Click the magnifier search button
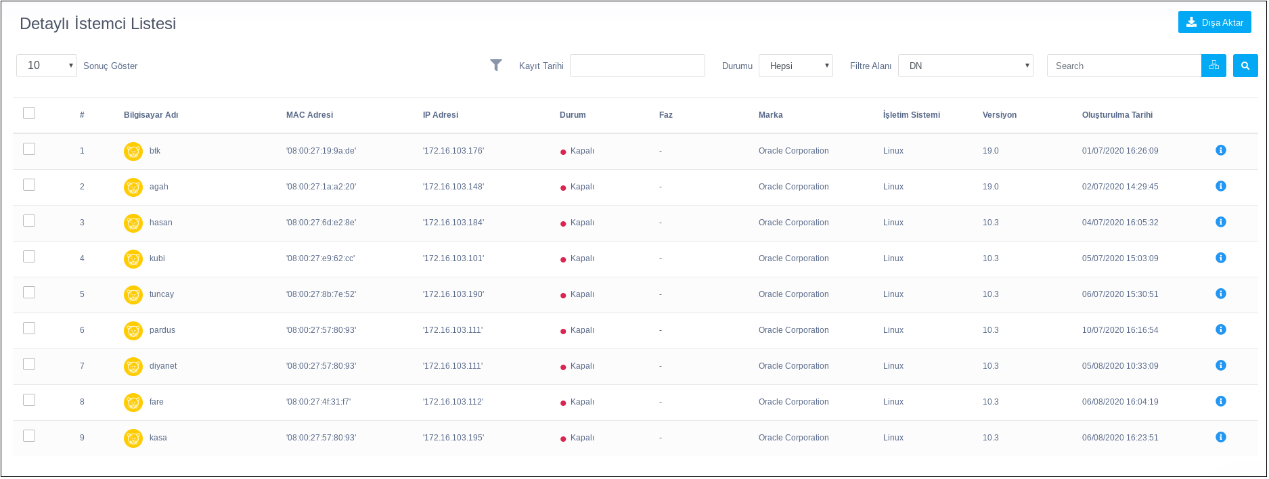The image size is (1269, 479). click(1245, 66)
